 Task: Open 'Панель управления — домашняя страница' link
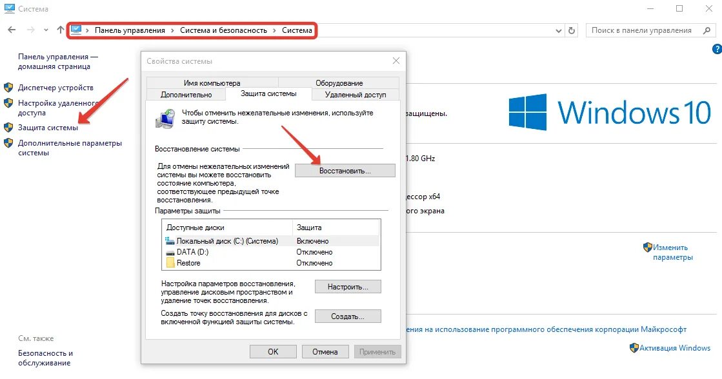(58, 62)
